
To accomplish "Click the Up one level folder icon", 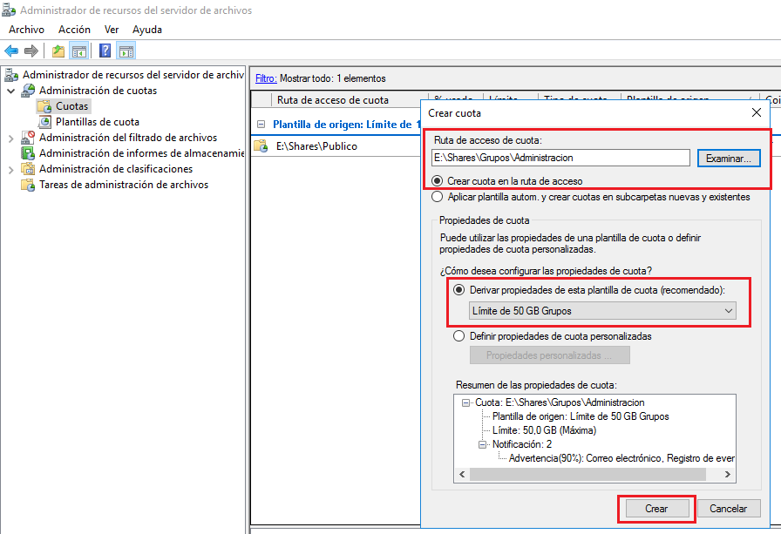I will point(58,51).
